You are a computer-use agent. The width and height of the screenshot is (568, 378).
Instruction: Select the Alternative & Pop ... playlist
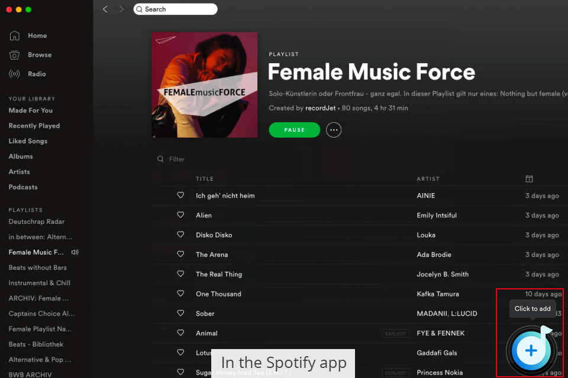pyautogui.click(x=40, y=360)
